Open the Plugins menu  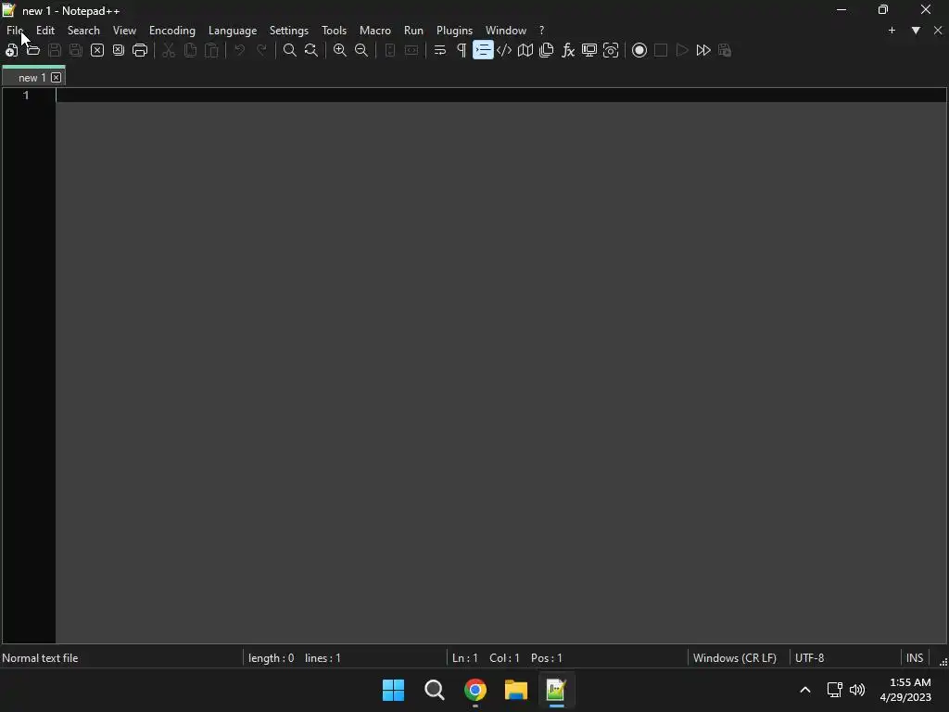(454, 31)
